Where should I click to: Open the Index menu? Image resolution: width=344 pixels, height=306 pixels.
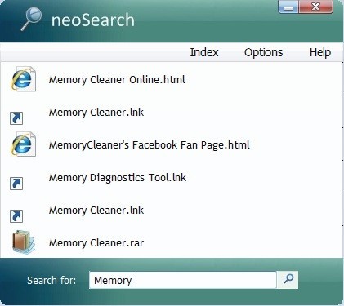[204, 52]
